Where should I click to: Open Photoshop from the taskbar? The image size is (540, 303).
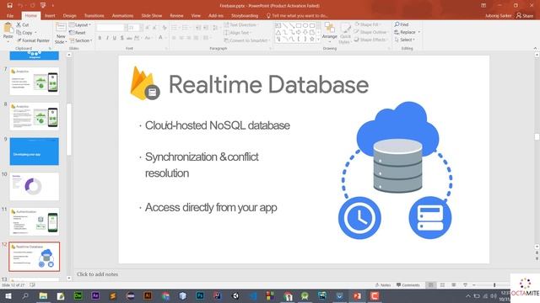(x=200, y=295)
